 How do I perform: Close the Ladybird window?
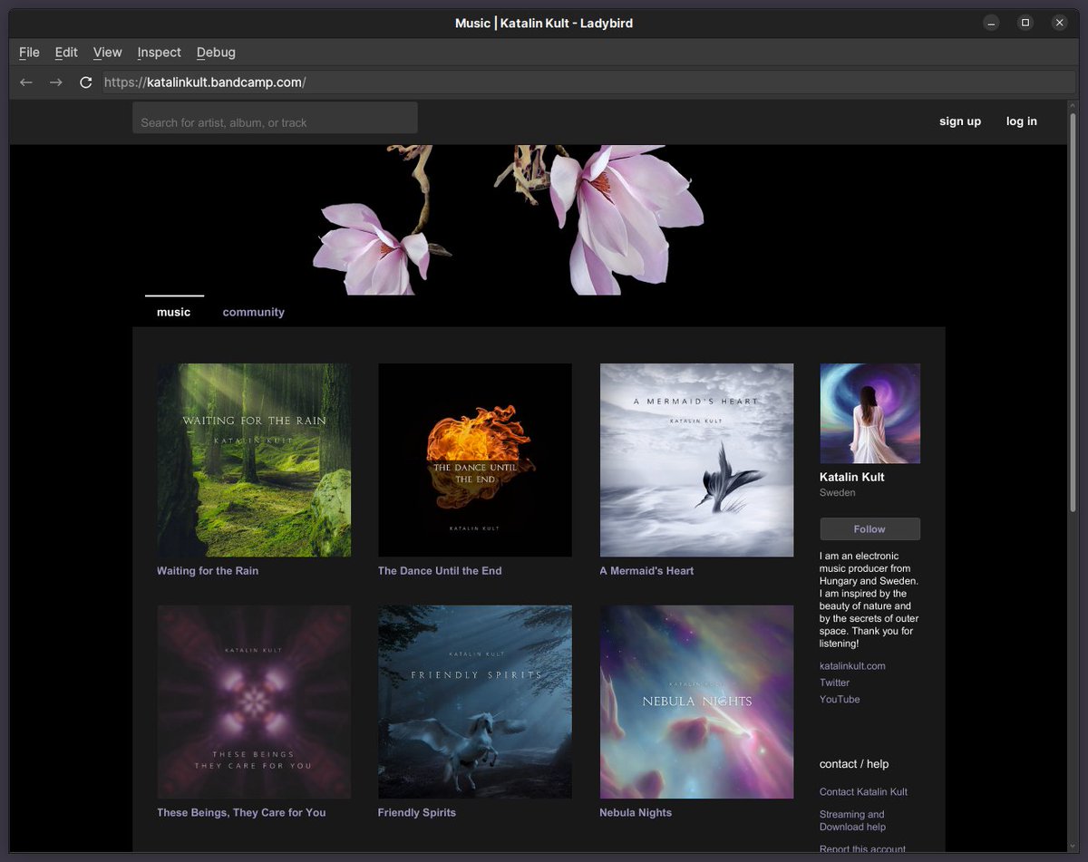(1059, 23)
